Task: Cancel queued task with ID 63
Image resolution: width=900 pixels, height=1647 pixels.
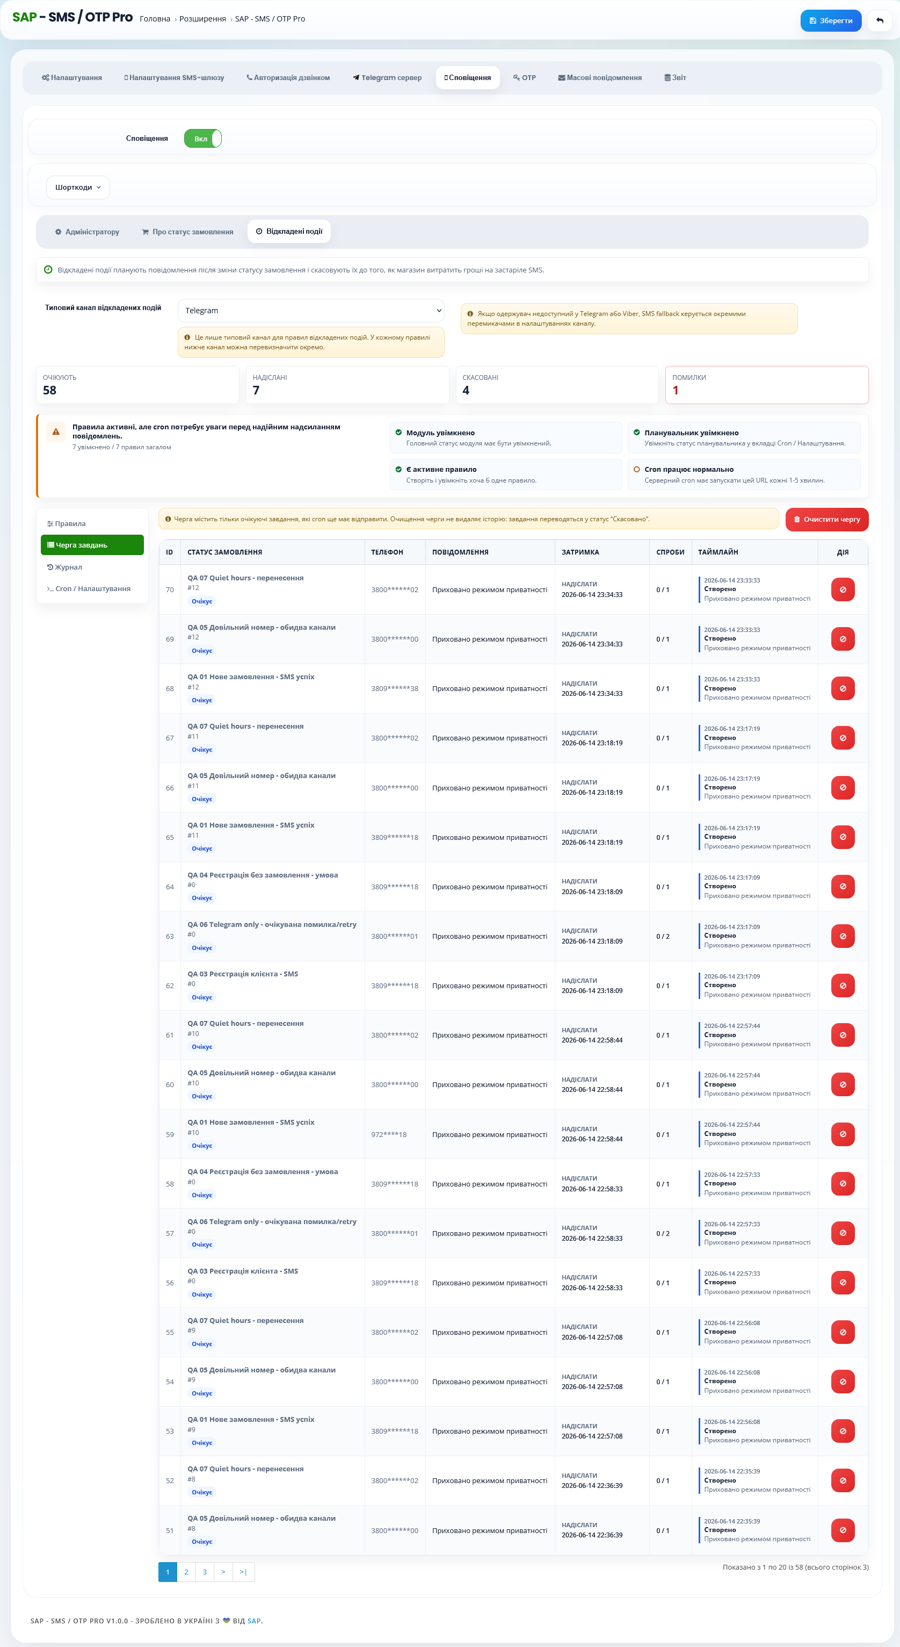Action: [843, 936]
